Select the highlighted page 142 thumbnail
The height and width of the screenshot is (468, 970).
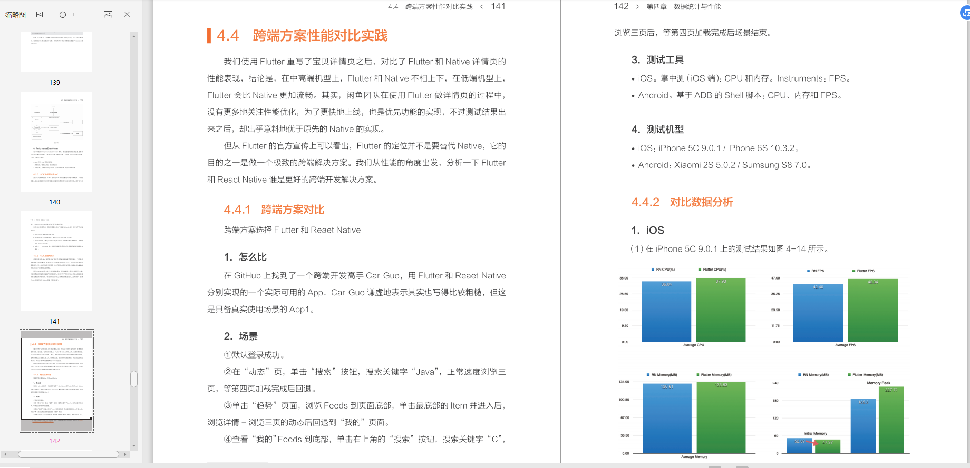pyautogui.click(x=56, y=381)
